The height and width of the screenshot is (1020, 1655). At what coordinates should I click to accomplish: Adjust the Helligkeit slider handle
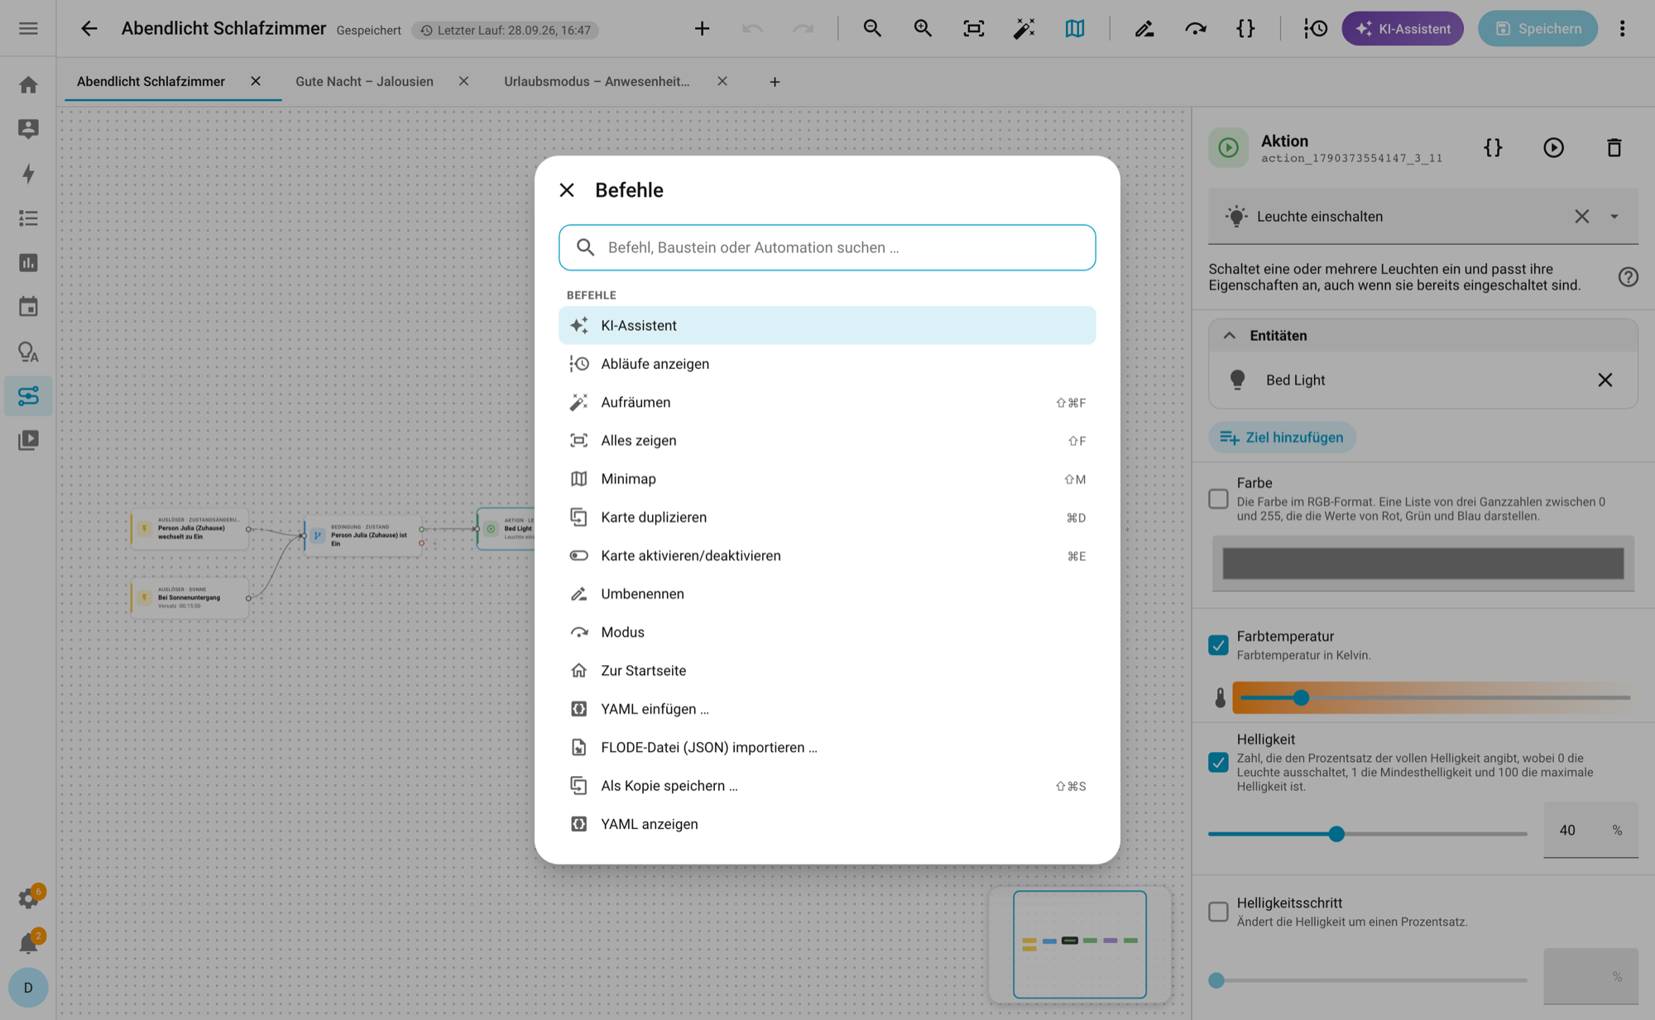tap(1336, 834)
